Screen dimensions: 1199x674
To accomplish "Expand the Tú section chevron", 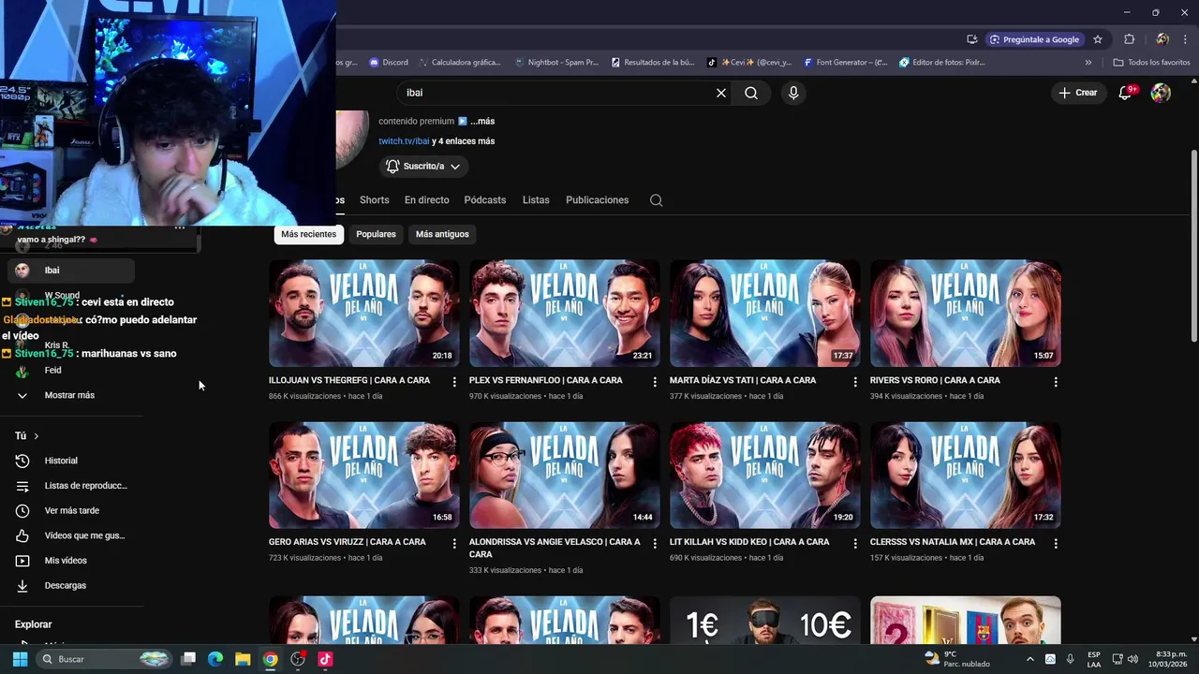I will click(36, 436).
